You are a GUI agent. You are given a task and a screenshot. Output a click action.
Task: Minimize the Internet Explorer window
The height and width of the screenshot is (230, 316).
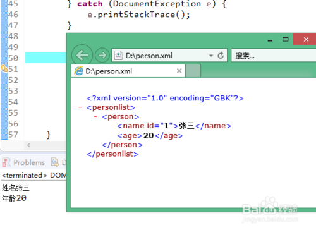coord(270,40)
